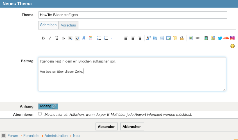Apply italic formatting
Image resolution: width=238 pixels, height=140 pixels.
50,38
